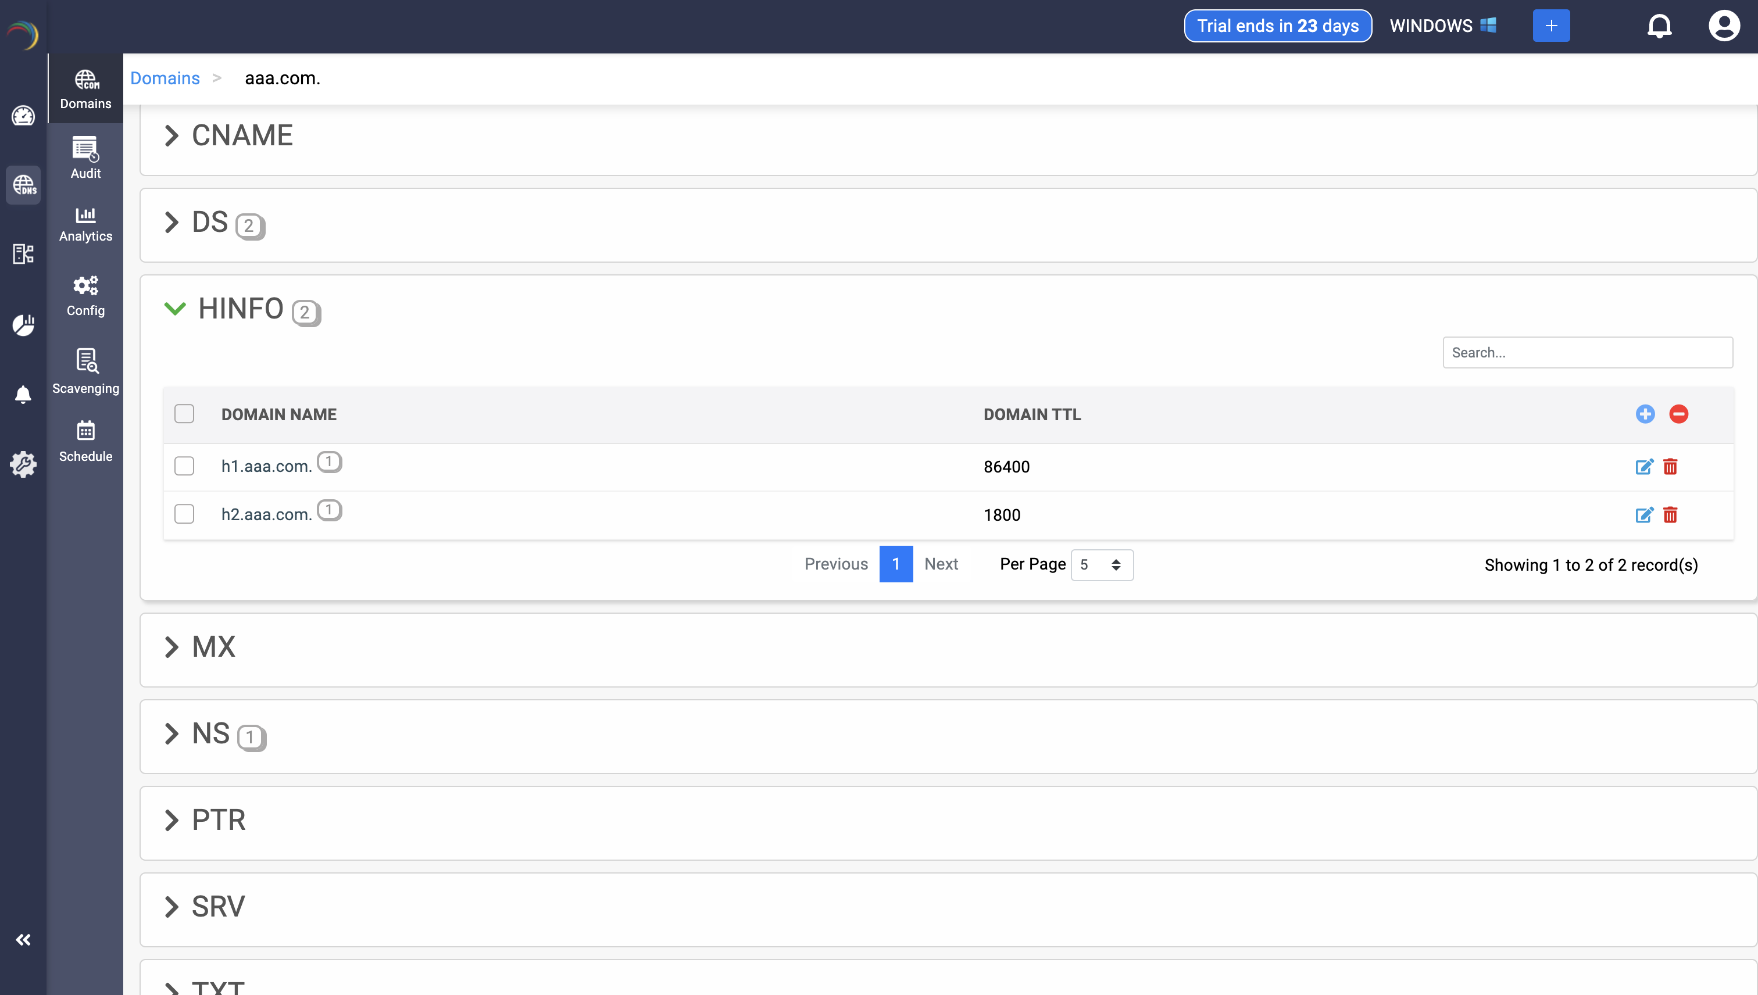Collapse the sidebar with double-arrow icon

point(23,940)
